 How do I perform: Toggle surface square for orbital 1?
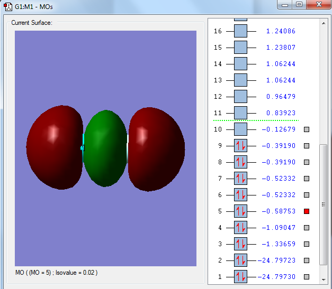point(307,277)
